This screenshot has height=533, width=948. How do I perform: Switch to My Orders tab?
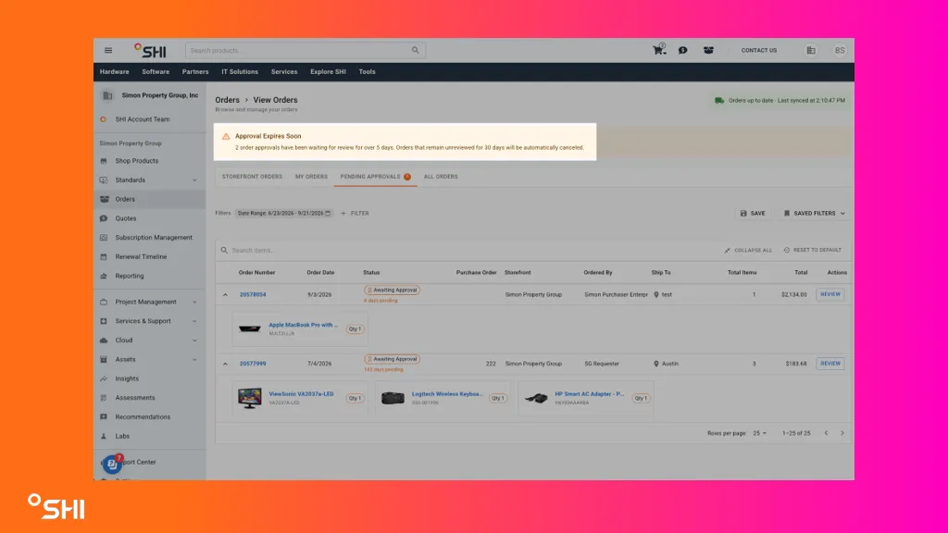(311, 177)
